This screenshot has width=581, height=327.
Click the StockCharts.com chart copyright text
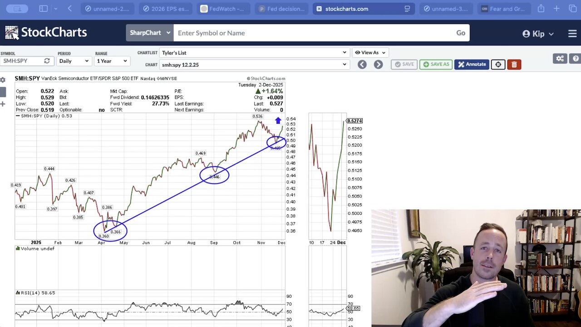tap(266, 79)
